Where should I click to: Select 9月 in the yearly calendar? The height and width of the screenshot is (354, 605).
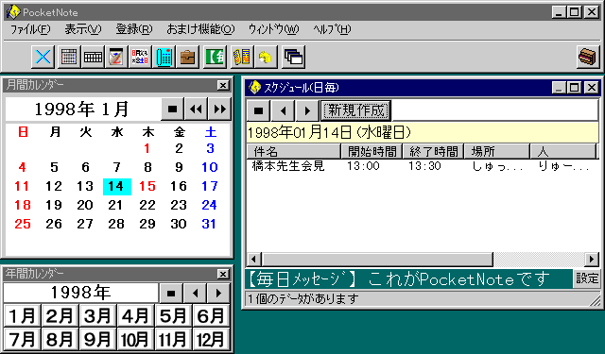97,339
